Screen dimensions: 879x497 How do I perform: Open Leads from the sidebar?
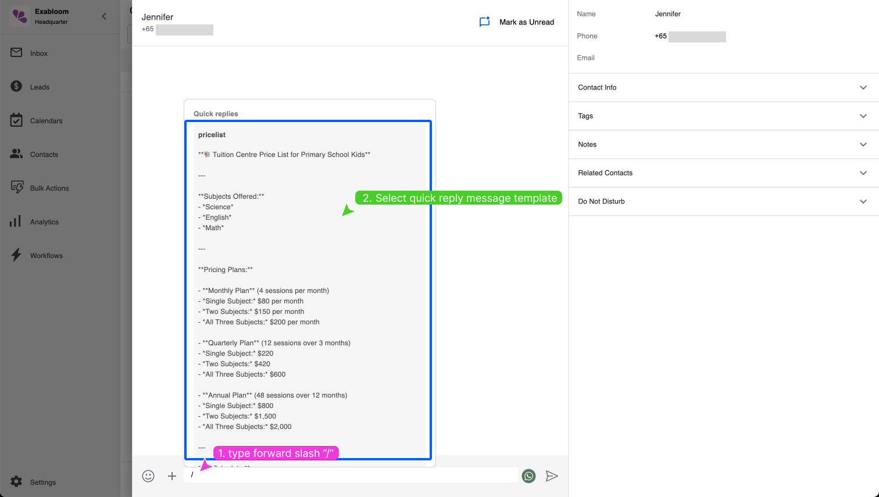point(40,87)
